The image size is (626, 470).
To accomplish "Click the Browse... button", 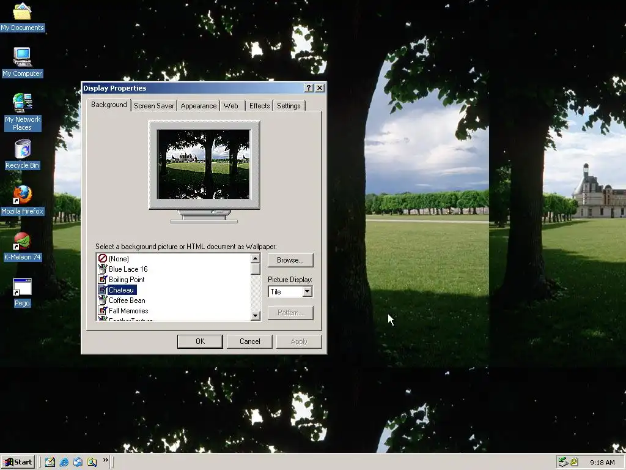I will tap(290, 260).
